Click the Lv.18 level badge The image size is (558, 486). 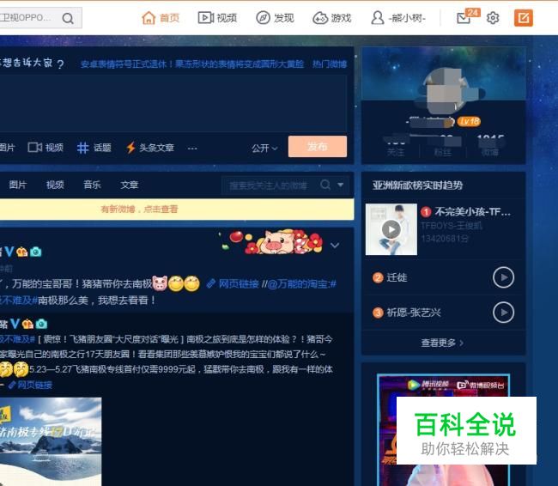tap(469, 121)
